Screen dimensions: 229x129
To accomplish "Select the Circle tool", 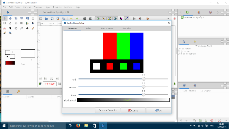I will click(33, 18).
